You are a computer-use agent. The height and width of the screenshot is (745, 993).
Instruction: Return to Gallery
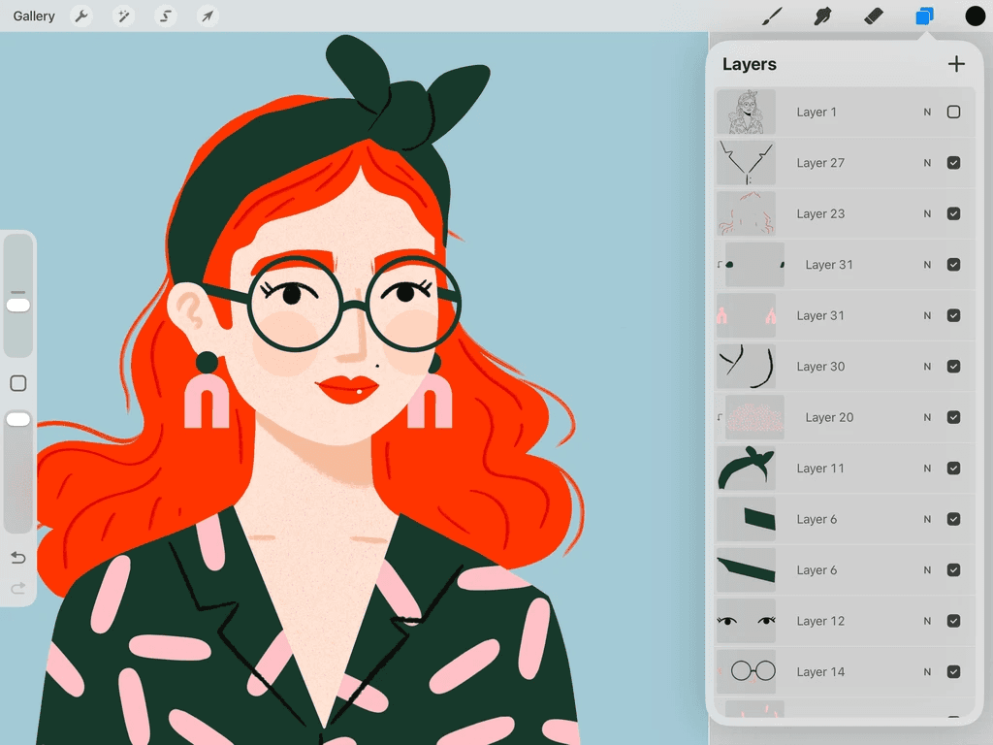tap(34, 16)
